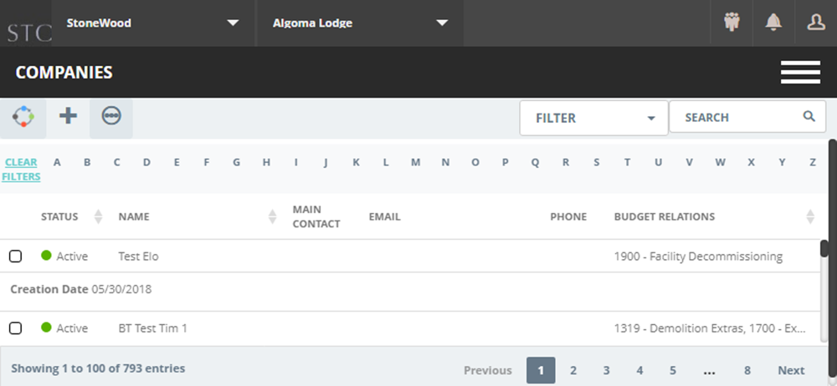Go to the Next page
The height and width of the screenshot is (386, 837).
(791, 370)
